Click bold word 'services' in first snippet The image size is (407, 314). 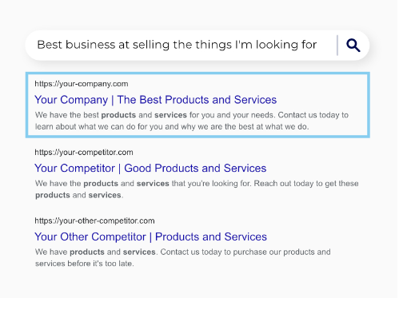(x=170, y=115)
